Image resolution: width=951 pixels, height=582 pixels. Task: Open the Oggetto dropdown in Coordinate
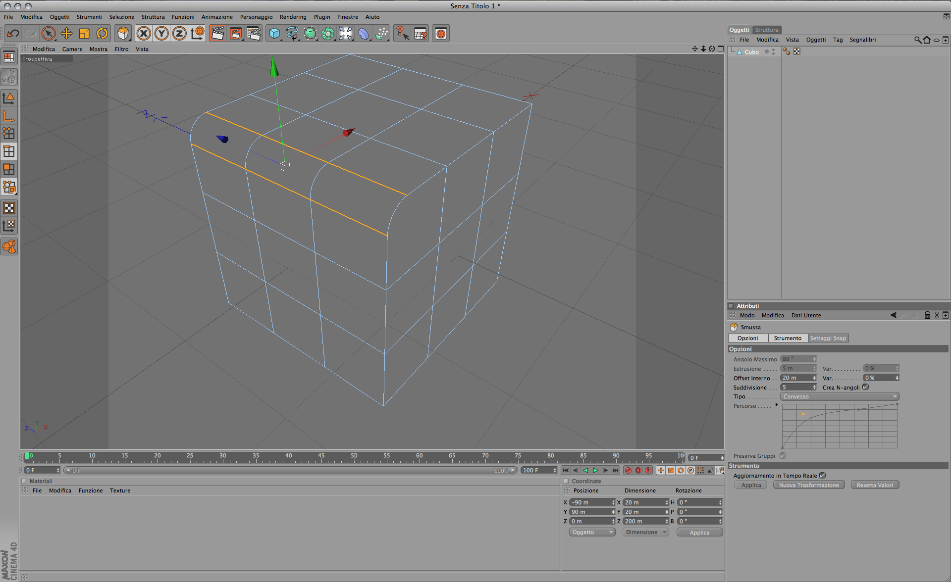[592, 532]
